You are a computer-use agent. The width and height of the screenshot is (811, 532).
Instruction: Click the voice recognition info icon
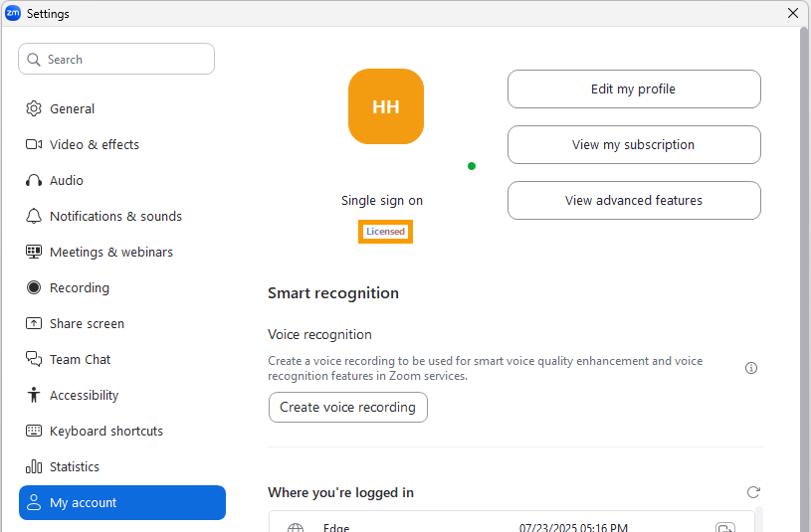point(751,368)
